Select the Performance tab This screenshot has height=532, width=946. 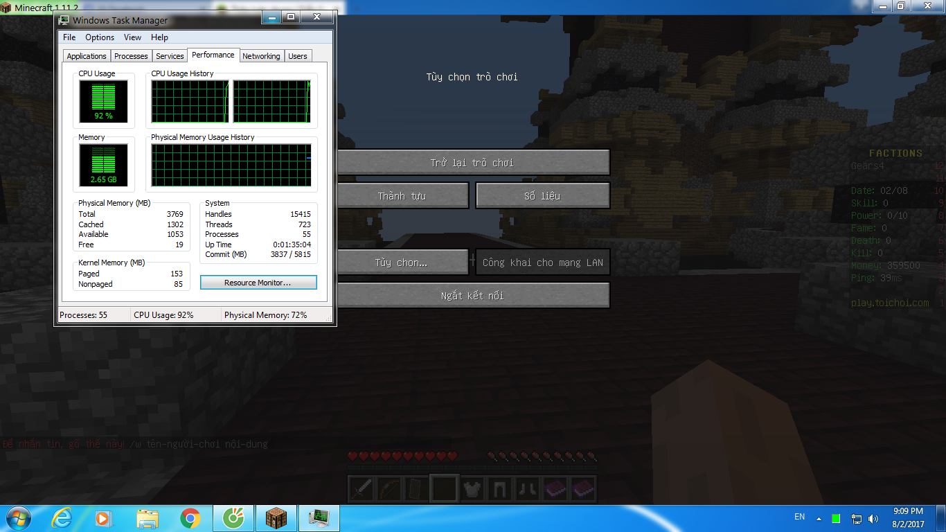click(213, 55)
